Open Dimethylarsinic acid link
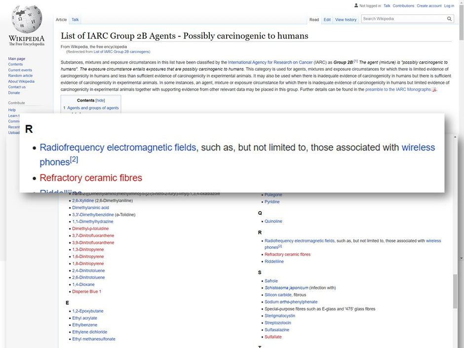Image resolution: width=464 pixels, height=348 pixels. coord(90,208)
